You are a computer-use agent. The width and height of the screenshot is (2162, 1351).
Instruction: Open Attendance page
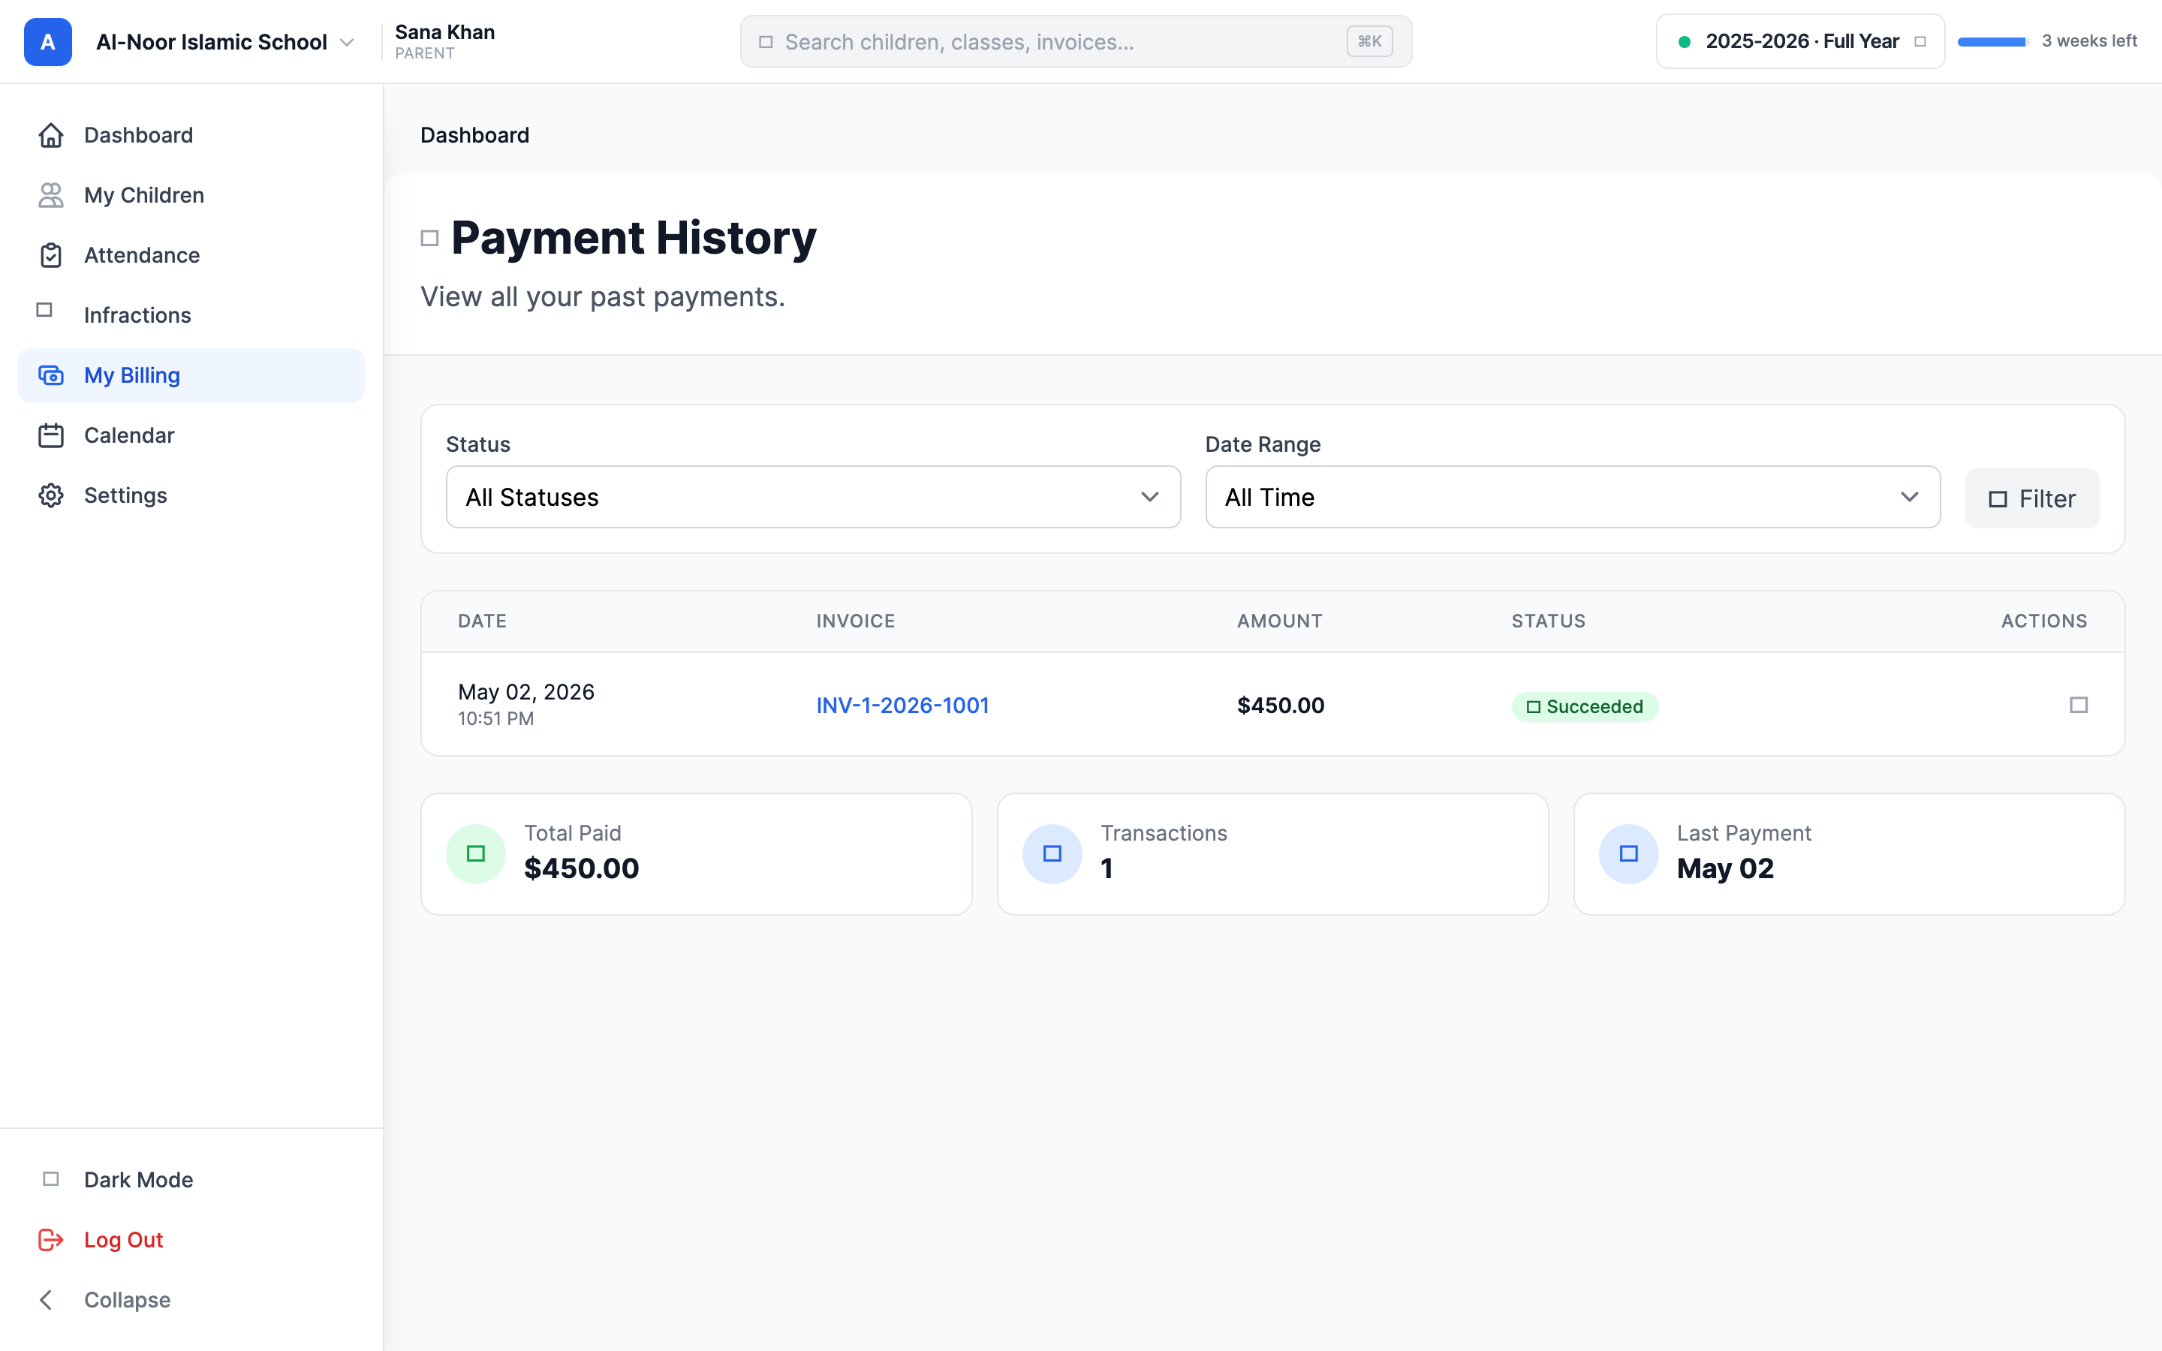coord(191,254)
